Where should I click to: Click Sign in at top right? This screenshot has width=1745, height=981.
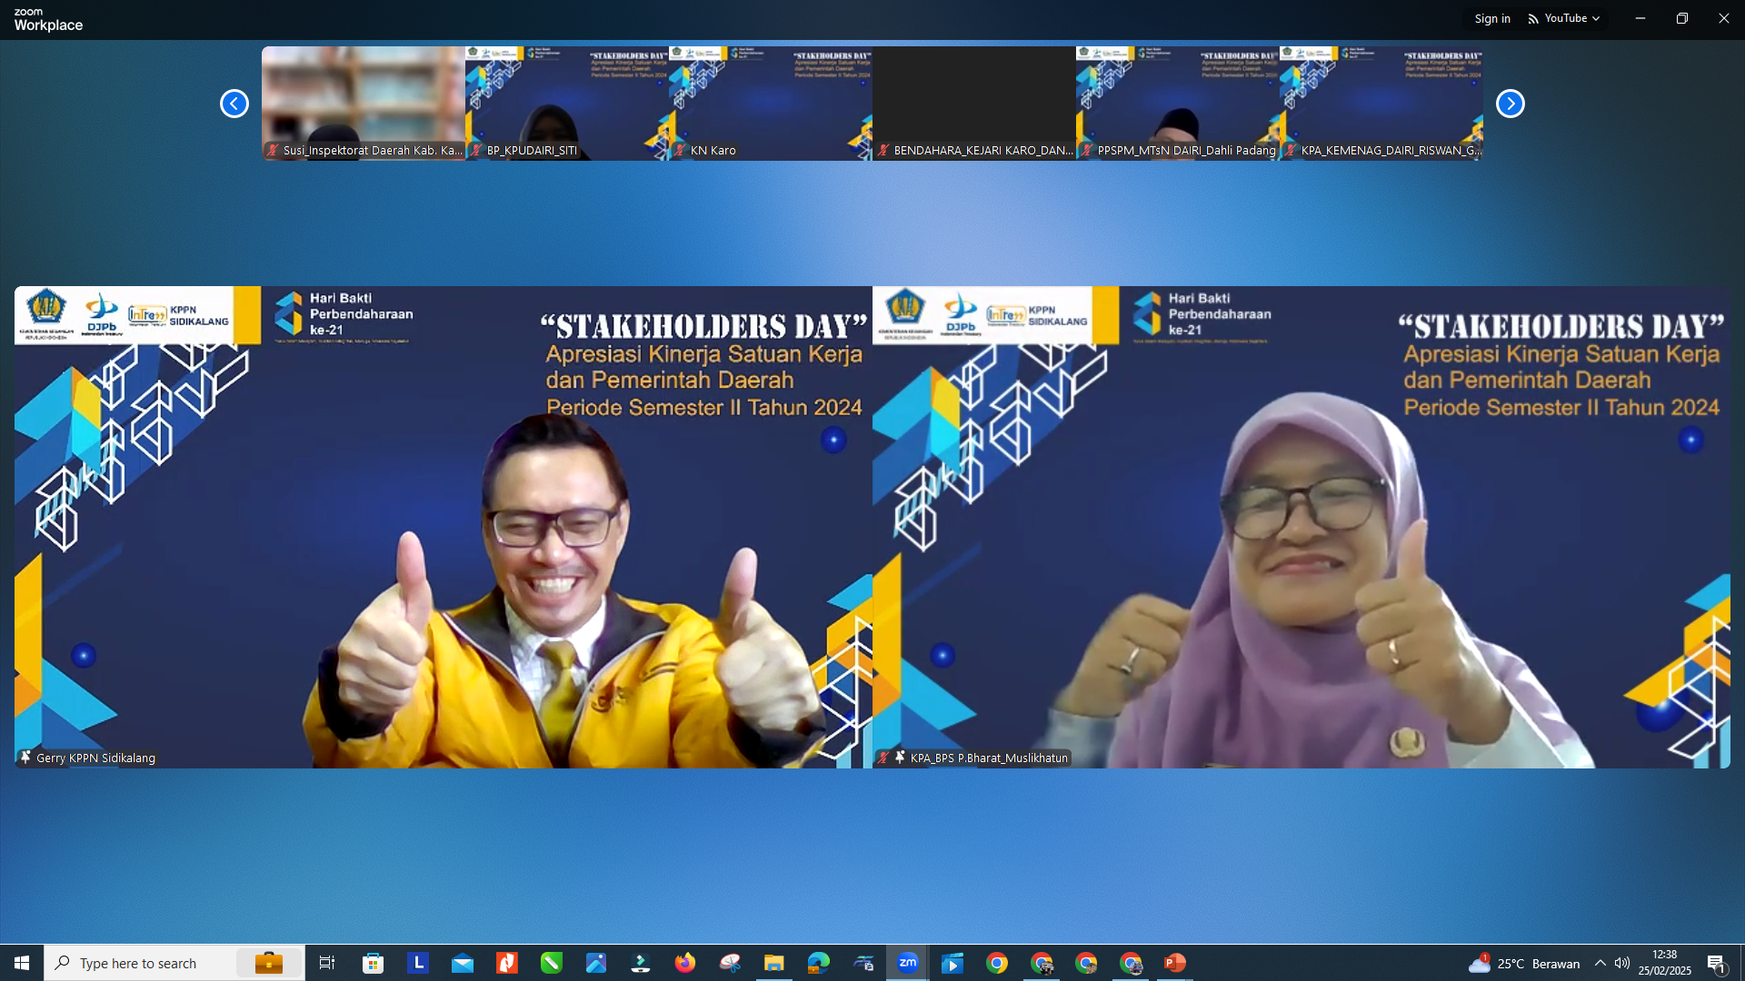click(x=1491, y=18)
